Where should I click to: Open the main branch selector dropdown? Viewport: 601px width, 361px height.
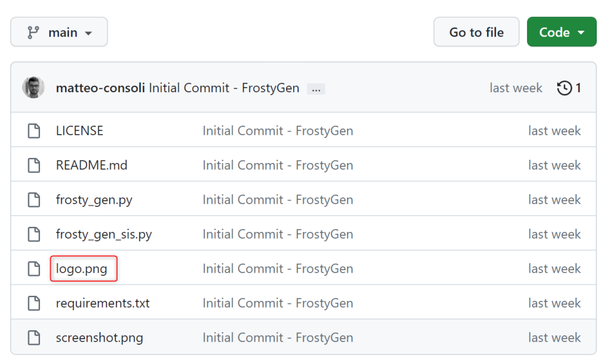coord(59,31)
